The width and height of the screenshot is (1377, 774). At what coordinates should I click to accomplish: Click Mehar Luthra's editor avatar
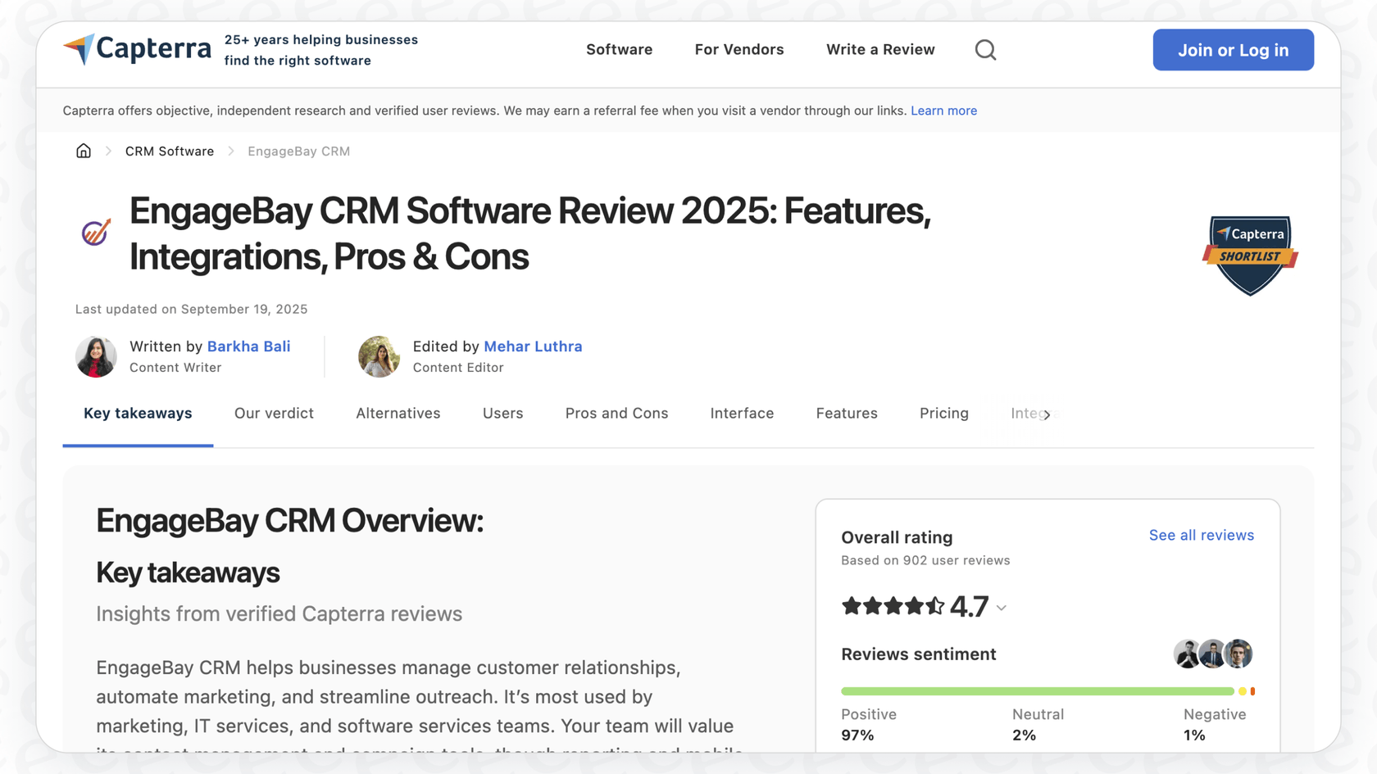click(x=379, y=356)
